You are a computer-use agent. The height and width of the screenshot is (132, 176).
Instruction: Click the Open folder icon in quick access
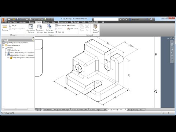tap(14, 19)
